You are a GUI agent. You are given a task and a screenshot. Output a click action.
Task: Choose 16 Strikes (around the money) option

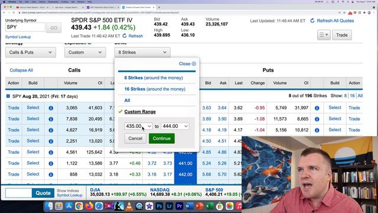155,89
